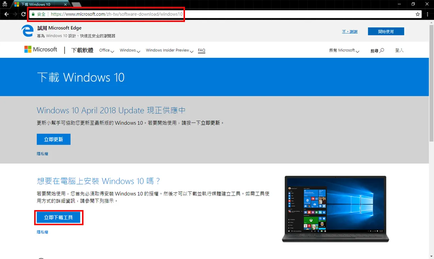The image size is (434, 259).
Task: Click the vertical page scrollbar
Action: [431, 140]
